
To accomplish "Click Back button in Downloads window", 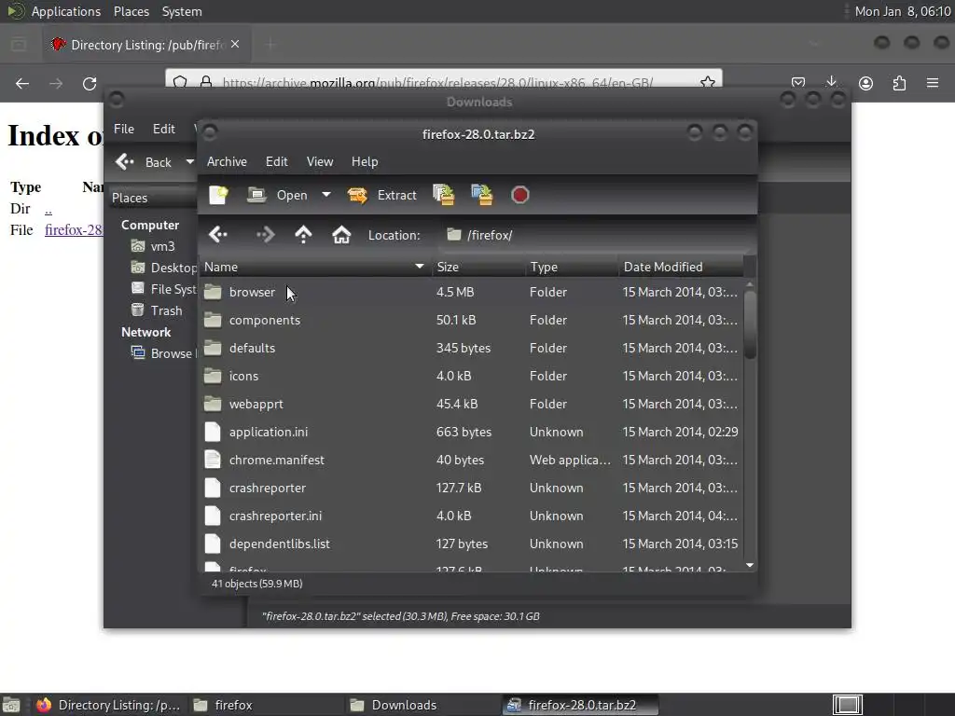I will pos(145,162).
